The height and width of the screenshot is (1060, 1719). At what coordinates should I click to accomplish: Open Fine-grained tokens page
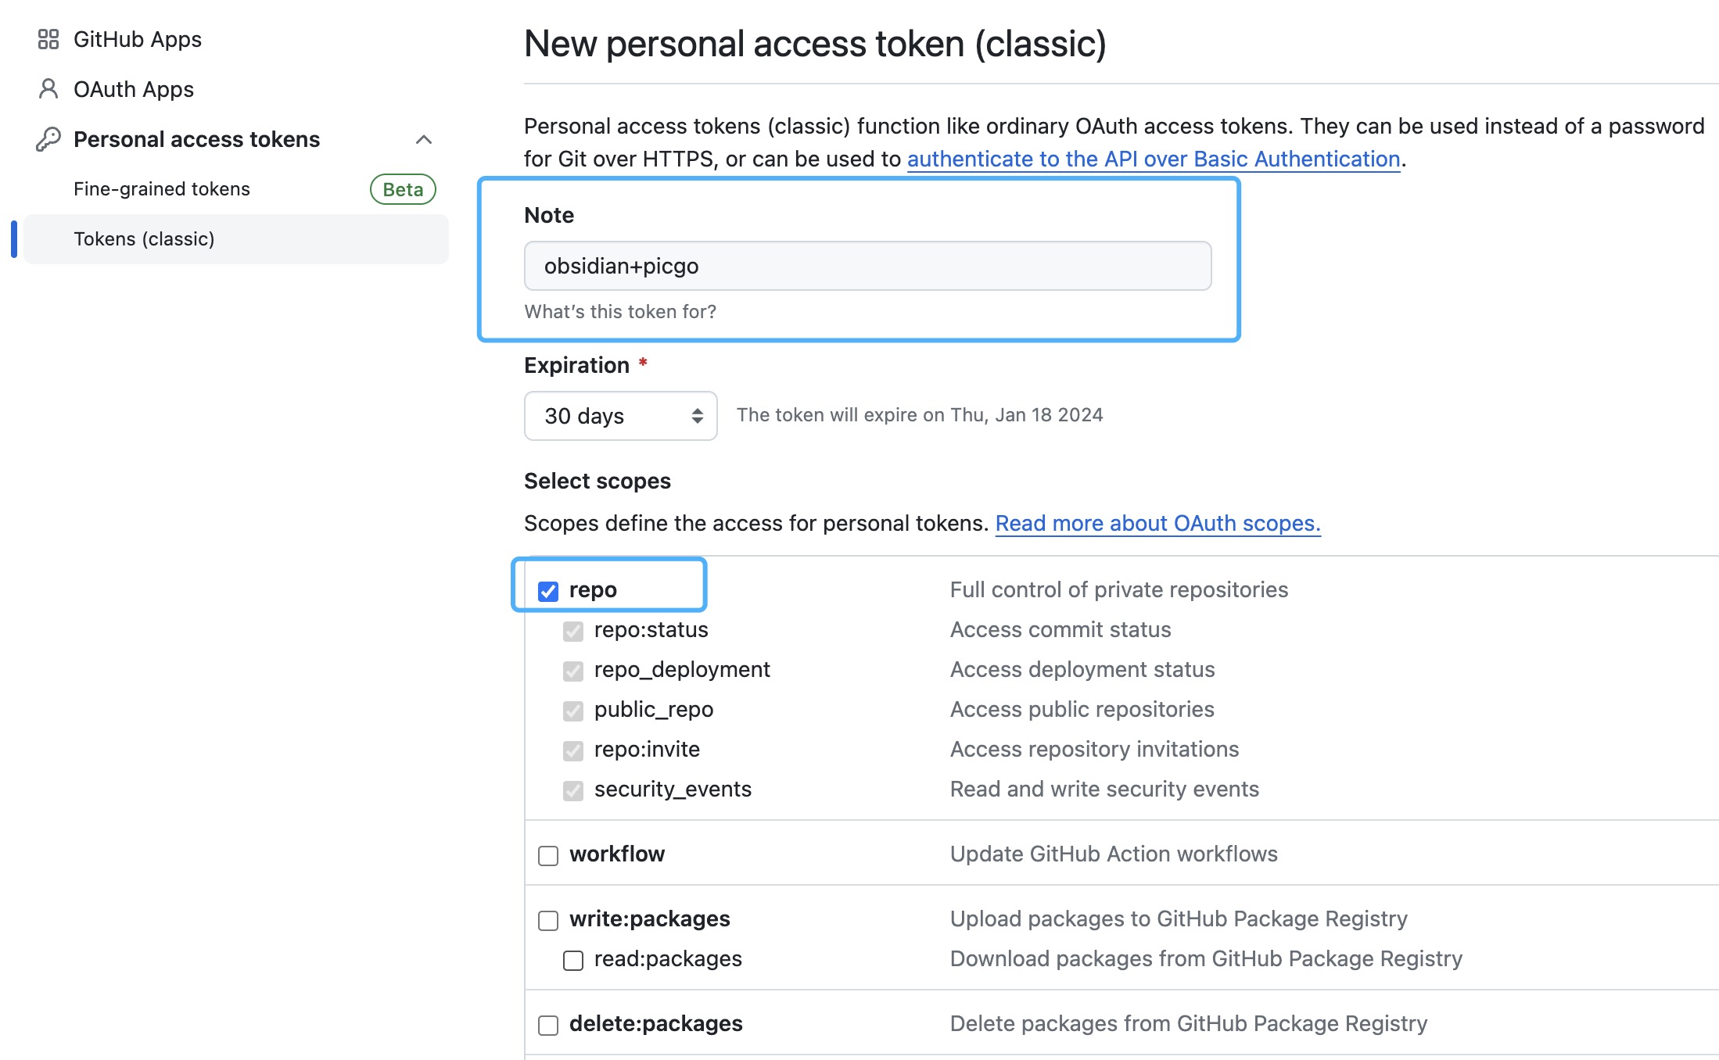pos(162,189)
